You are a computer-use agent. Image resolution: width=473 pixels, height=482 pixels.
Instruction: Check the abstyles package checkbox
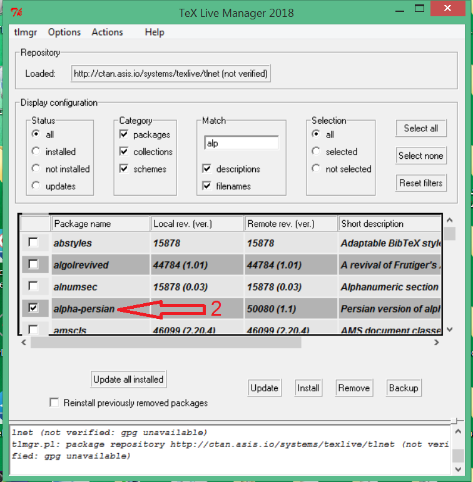(33, 242)
